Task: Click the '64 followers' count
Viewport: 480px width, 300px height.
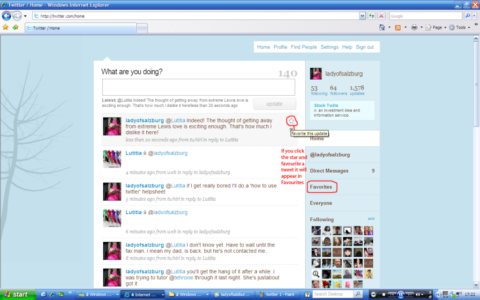Action: pos(338,90)
